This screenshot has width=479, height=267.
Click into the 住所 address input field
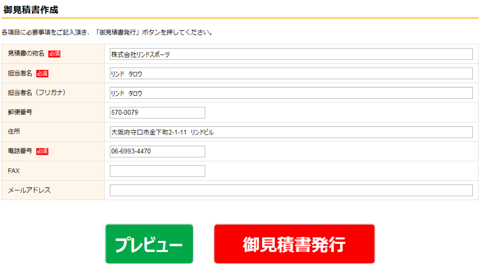(291, 132)
